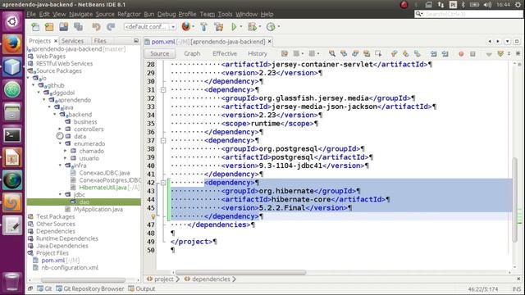Click the yellow XML validate icon
The width and height of the screenshot is (525, 295).
[500, 53]
